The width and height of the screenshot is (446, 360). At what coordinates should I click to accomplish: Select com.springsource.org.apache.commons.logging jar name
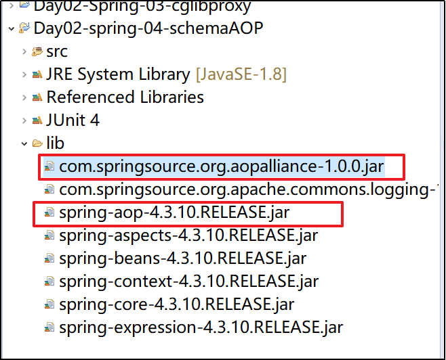click(x=249, y=189)
